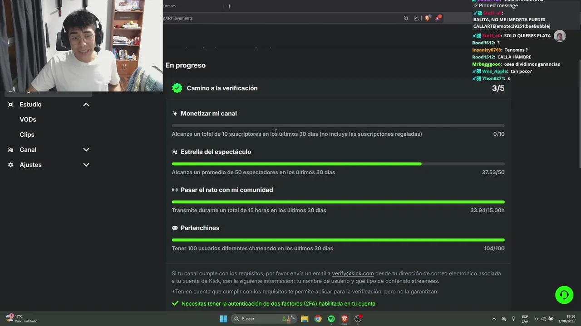Click the Canal people icon in sidebar
This screenshot has height=326, width=581.
coord(10,150)
